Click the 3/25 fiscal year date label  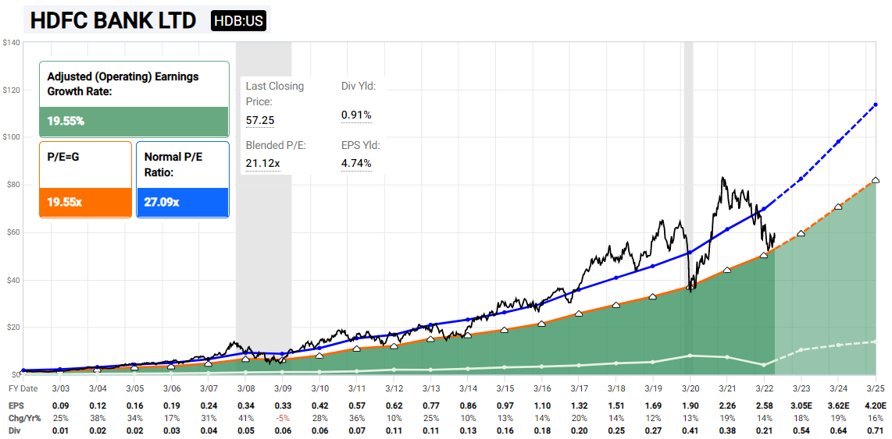point(875,390)
